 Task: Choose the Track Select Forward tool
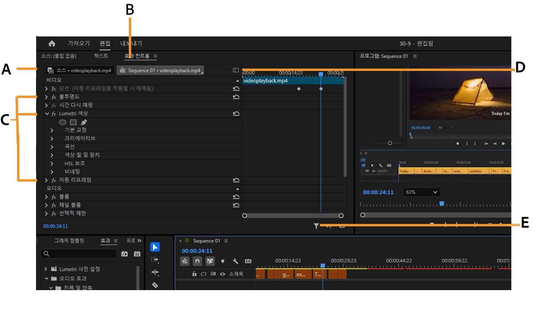[x=155, y=260]
